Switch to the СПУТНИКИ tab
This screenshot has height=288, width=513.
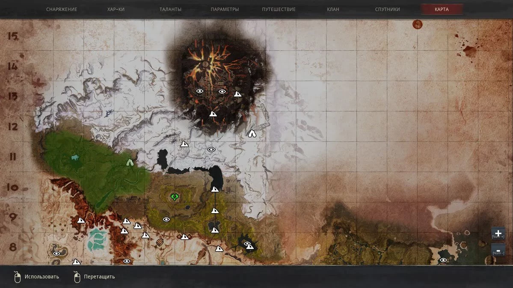387,9
